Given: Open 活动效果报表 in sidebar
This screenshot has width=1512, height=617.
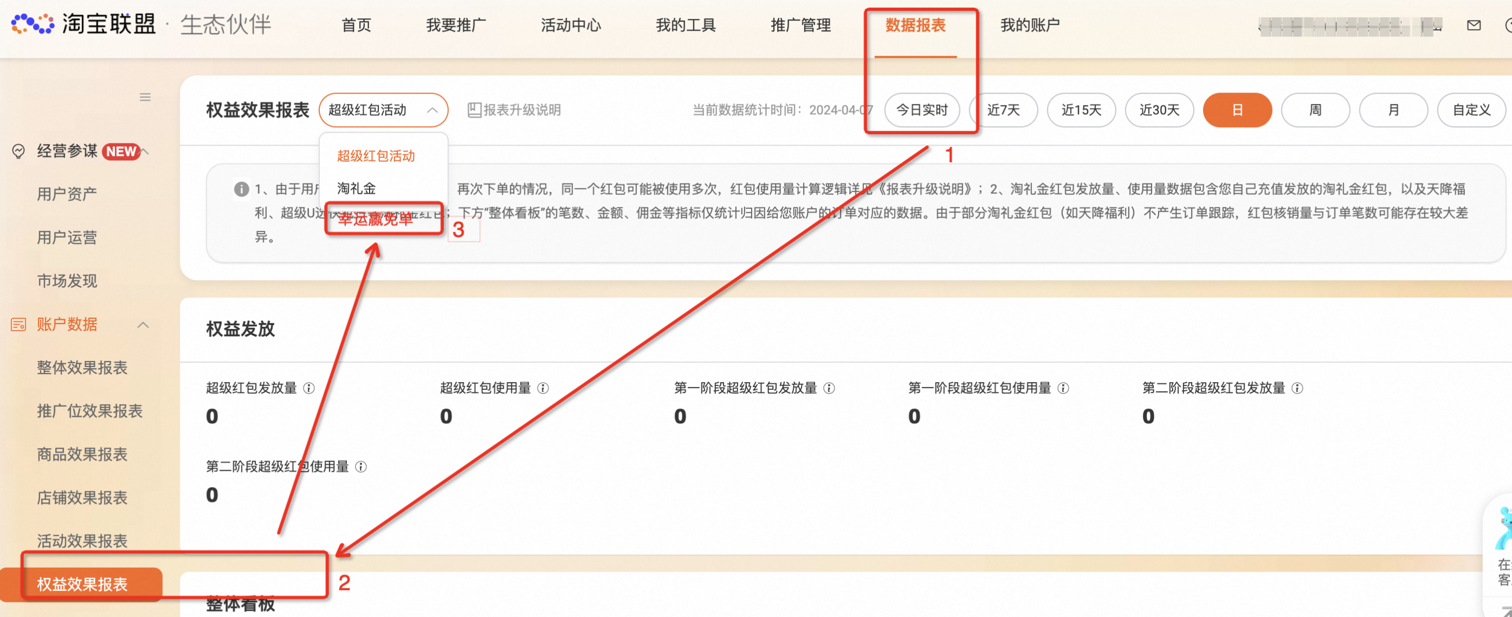Looking at the screenshot, I should (82, 541).
